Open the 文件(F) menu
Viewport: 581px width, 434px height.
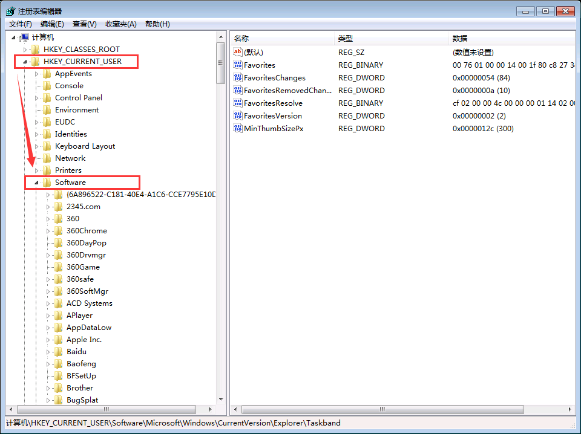(20, 24)
